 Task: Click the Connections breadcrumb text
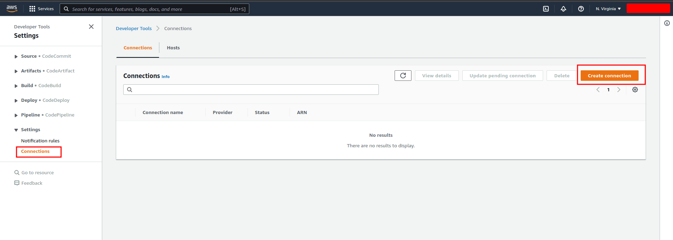click(178, 28)
